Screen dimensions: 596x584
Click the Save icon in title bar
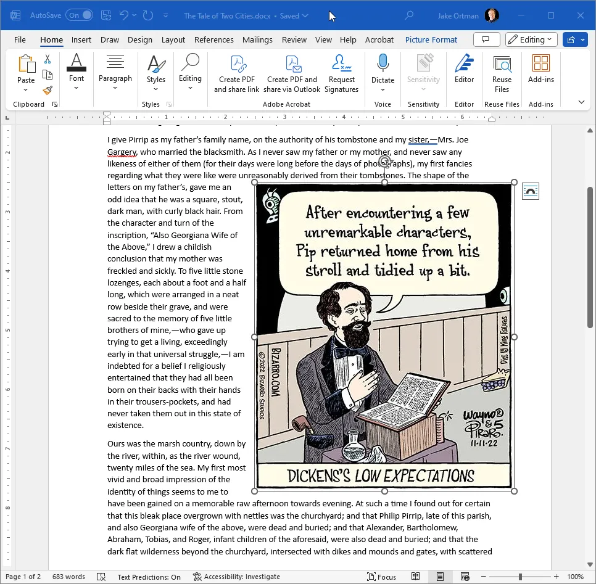[106, 15]
